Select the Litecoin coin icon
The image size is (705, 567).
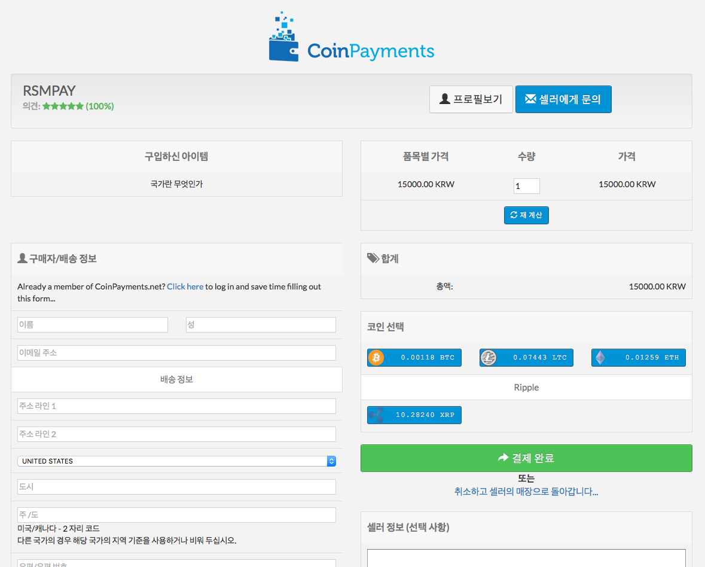489,358
